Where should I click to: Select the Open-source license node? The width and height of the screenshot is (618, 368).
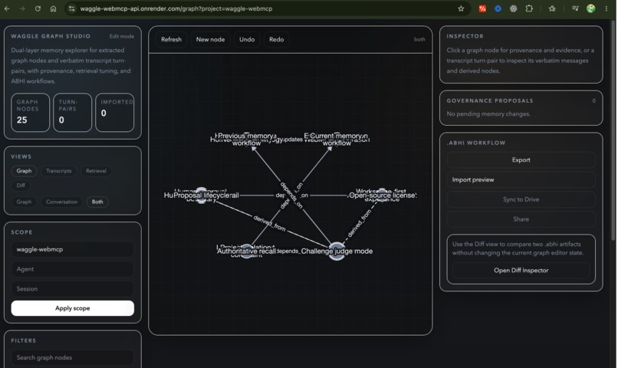click(382, 195)
